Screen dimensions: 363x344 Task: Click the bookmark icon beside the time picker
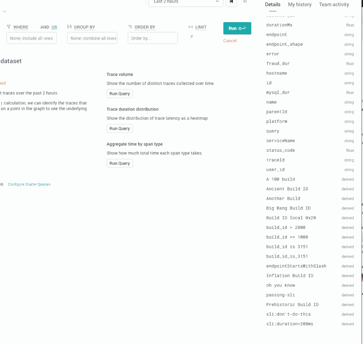pyautogui.click(x=231, y=3)
